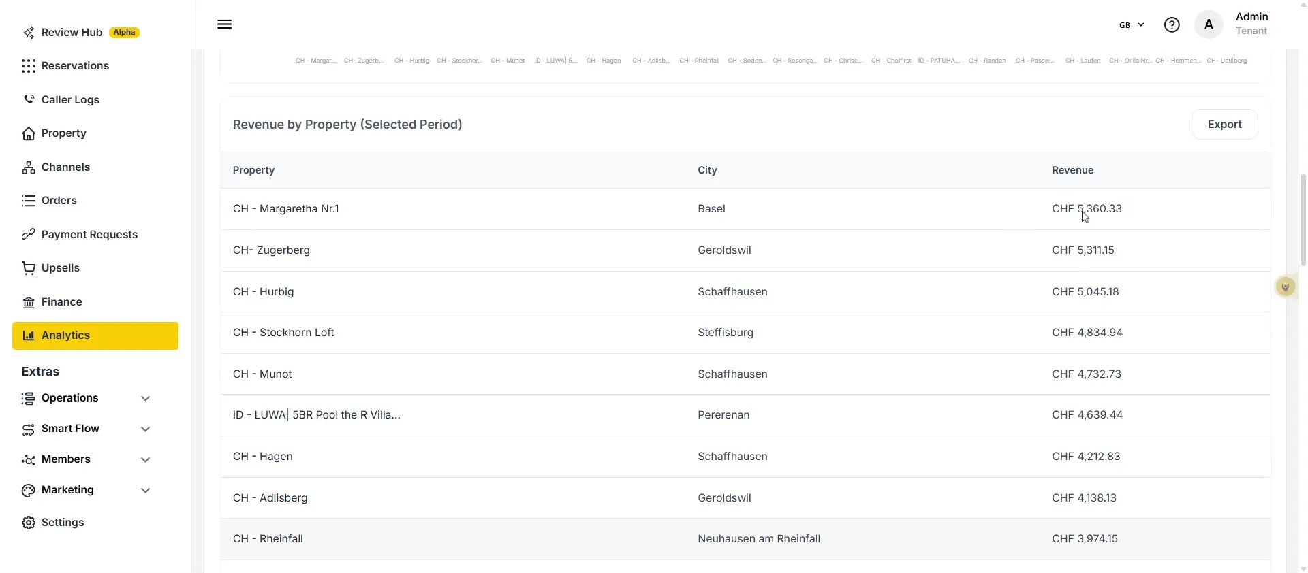Image resolution: width=1308 pixels, height=573 pixels.
Task: Click the Channels network icon
Action: pos(29,167)
